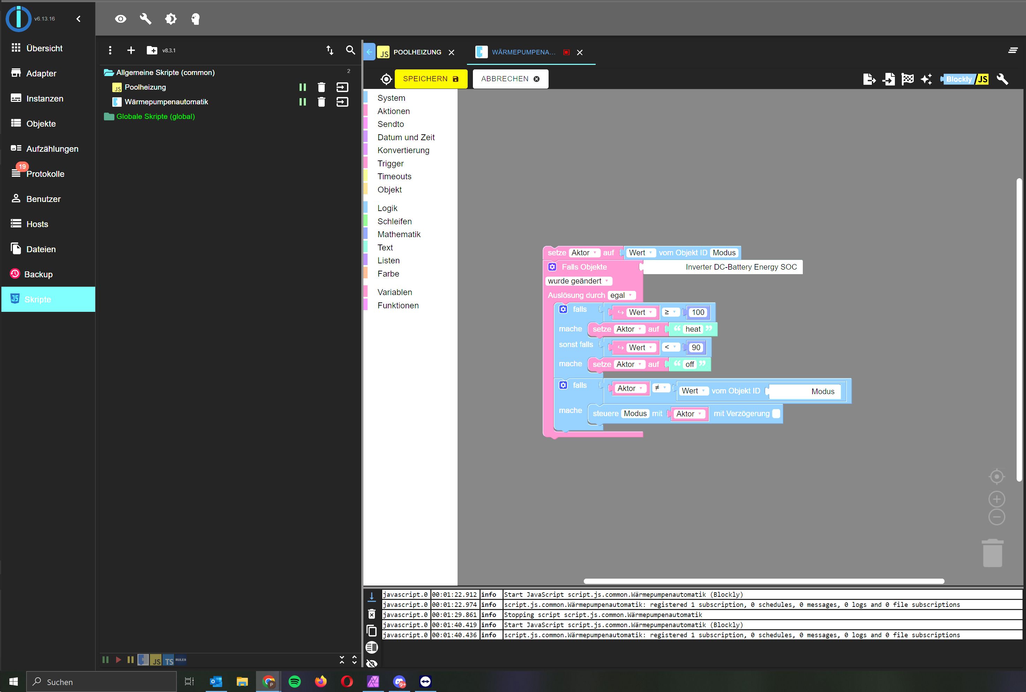Click the ABBRECHEN button
The height and width of the screenshot is (692, 1026).
(510, 79)
